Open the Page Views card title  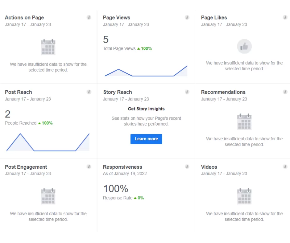point(116,18)
